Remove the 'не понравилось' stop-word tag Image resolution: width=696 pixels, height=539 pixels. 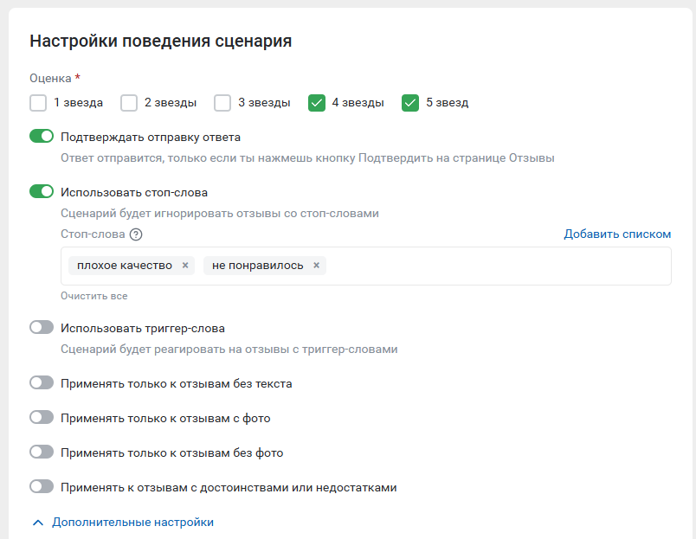(x=316, y=266)
